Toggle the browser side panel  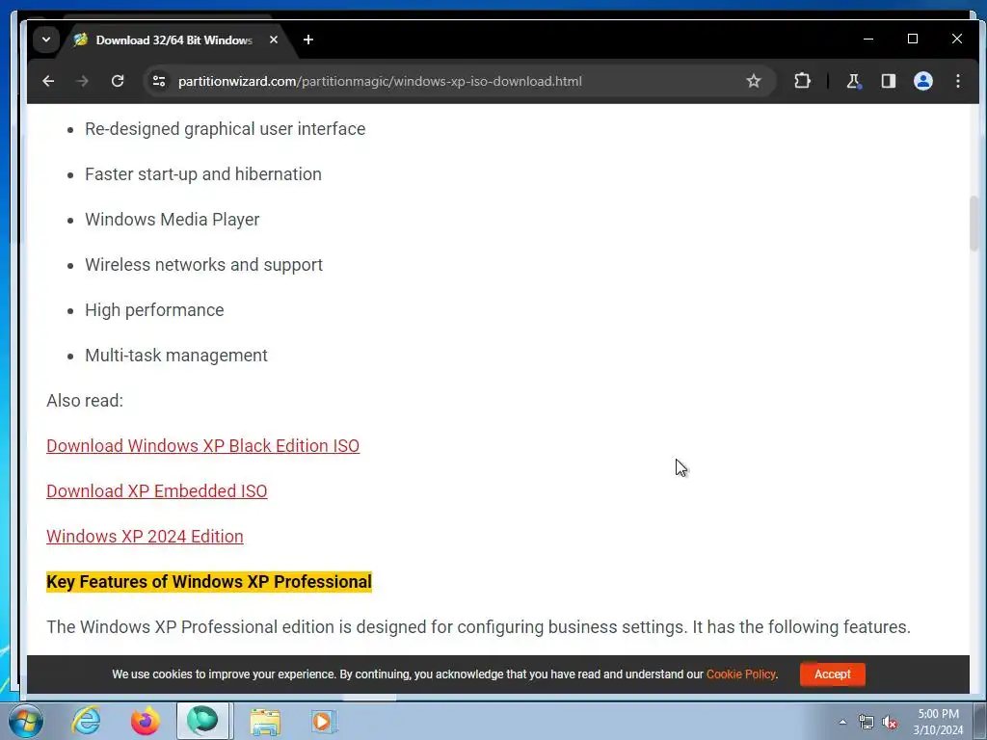[x=888, y=81]
